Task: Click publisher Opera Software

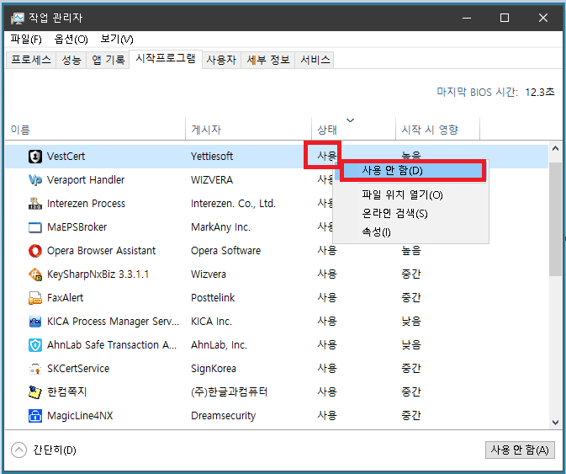Action: pyautogui.click(x=225, y=251)
